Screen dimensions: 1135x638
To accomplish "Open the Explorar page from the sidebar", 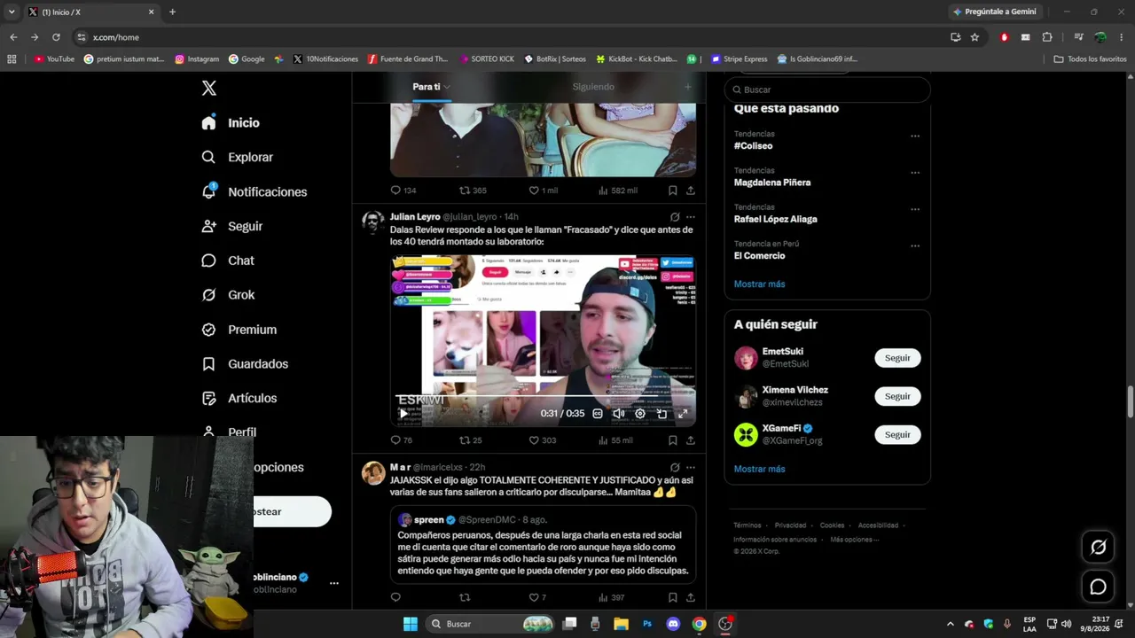I will (238, 157).
